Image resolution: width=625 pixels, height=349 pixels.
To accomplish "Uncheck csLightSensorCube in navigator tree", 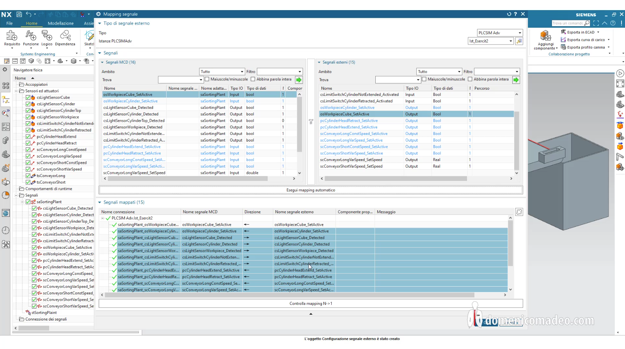I will tap(28, 97).
